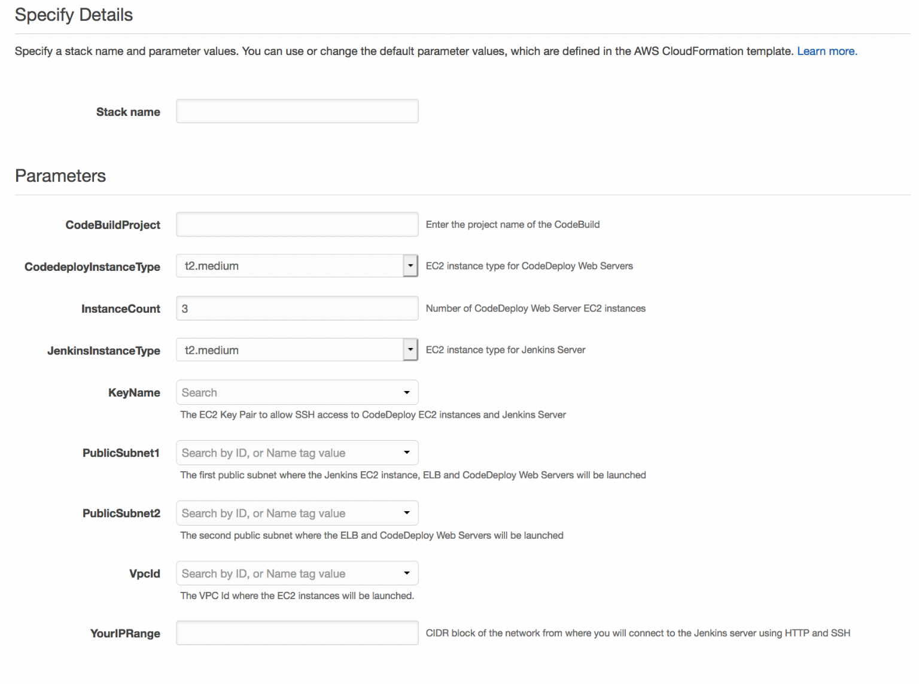Click the CodeBuildProject field label
Viewport: 919px width, 684px height.
113,225
